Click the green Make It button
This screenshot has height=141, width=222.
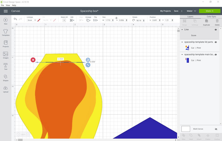pos(210,11)
